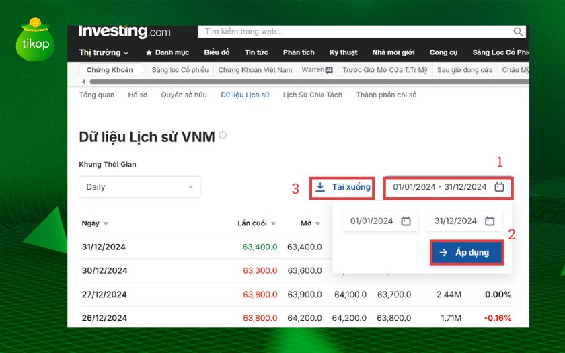Viewport: 565px width, 353px height.
Task: Click the search magnifier icon
Action: 518,32
